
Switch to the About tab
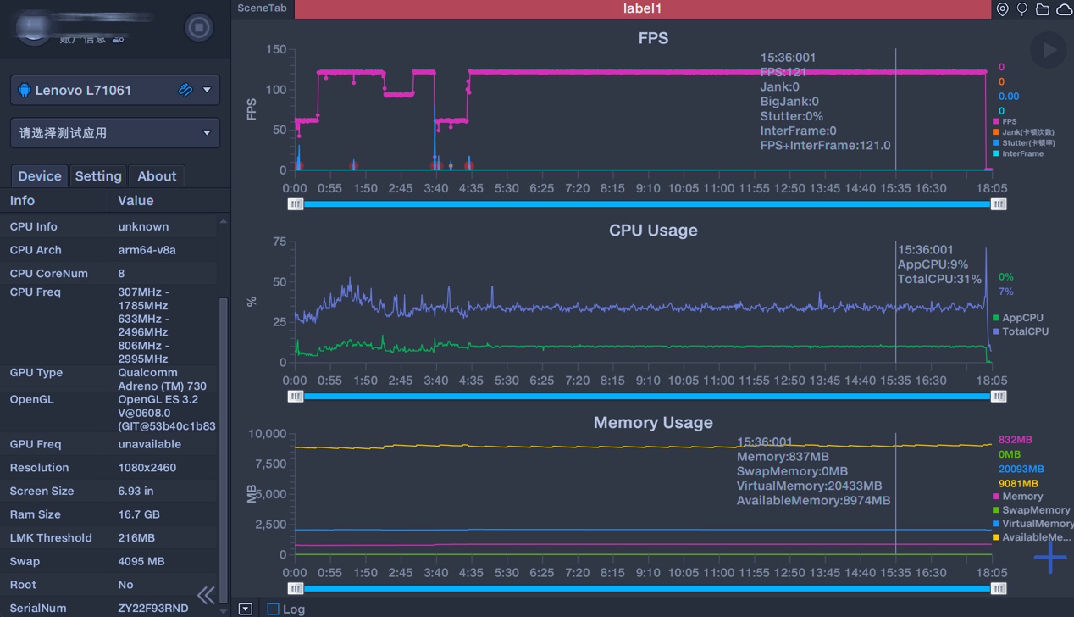coord(157,176)
